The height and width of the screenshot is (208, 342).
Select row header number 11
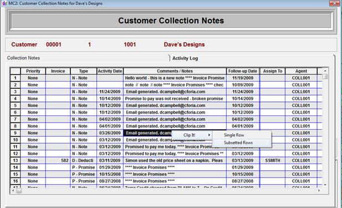(16, 146)
